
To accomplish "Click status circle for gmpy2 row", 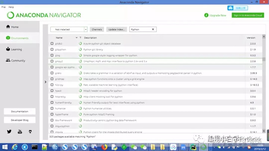I will pos(80,61).
